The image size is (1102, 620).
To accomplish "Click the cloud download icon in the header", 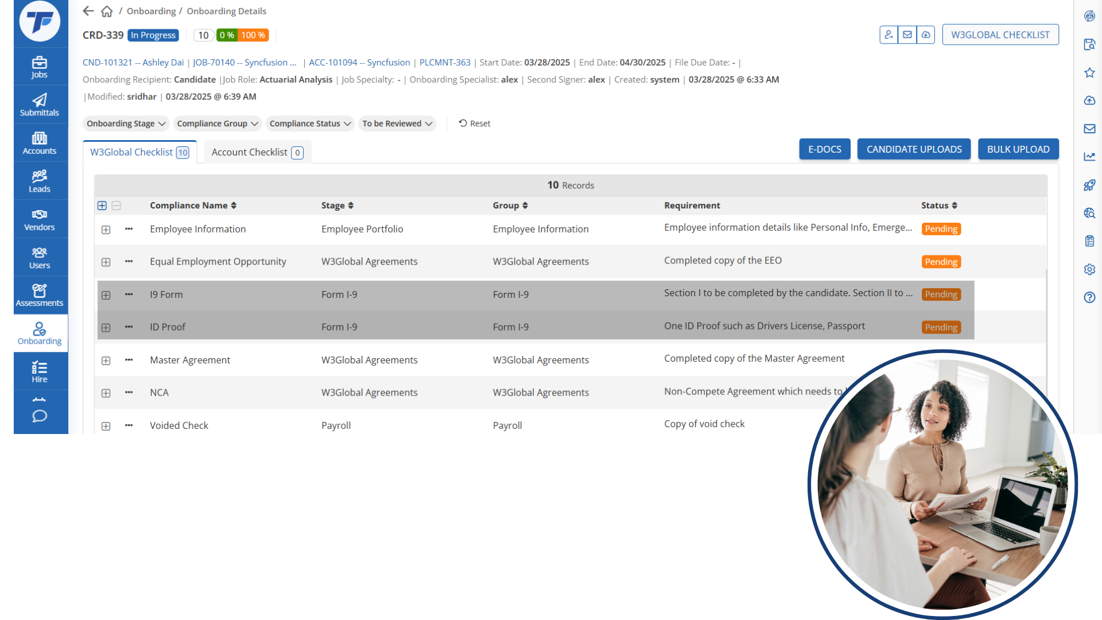I will tap(926, 34).
